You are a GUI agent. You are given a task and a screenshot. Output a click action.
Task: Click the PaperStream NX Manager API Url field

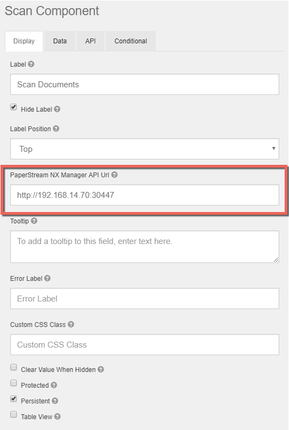(145, 195)
